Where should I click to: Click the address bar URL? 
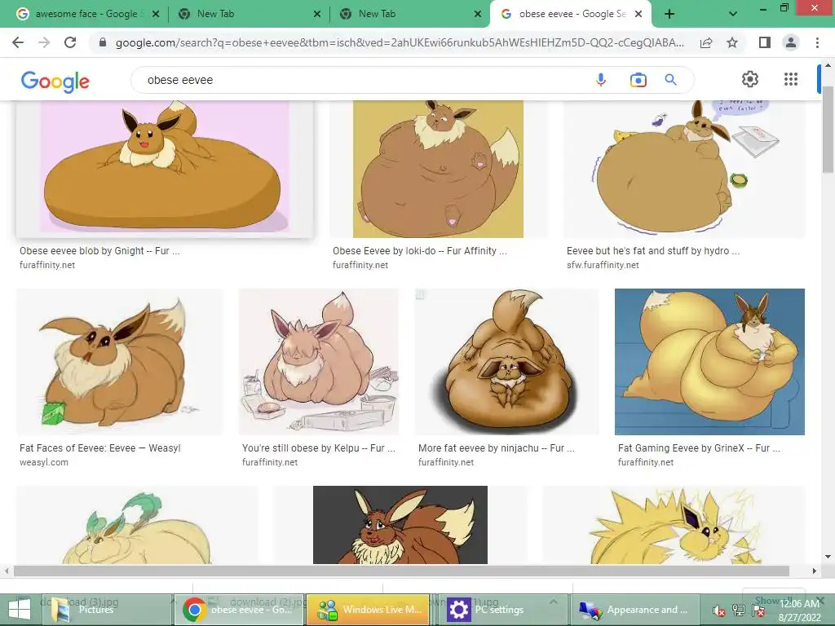click(400, 42)
